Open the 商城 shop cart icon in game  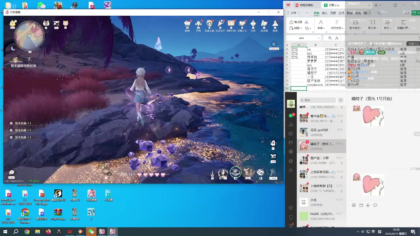click(187, 24)
